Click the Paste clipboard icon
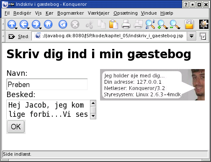Viewport: 211px width, 162px height. 113,25
